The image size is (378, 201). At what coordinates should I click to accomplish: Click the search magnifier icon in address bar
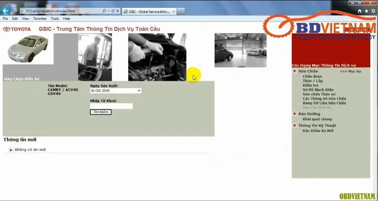[104, 11]
